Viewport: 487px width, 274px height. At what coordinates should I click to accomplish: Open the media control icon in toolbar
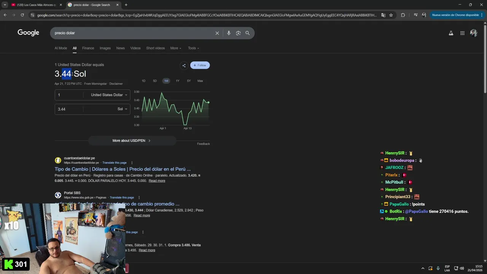(415, 15)
